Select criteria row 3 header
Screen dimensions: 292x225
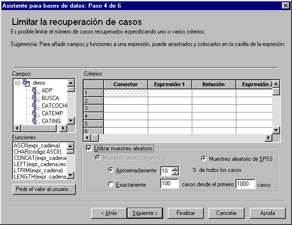[x=93, y=108]
